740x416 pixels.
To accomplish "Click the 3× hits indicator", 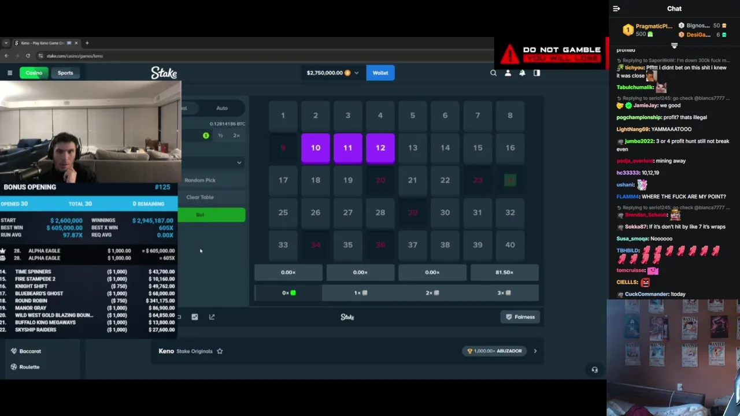I will click(504, 293).
